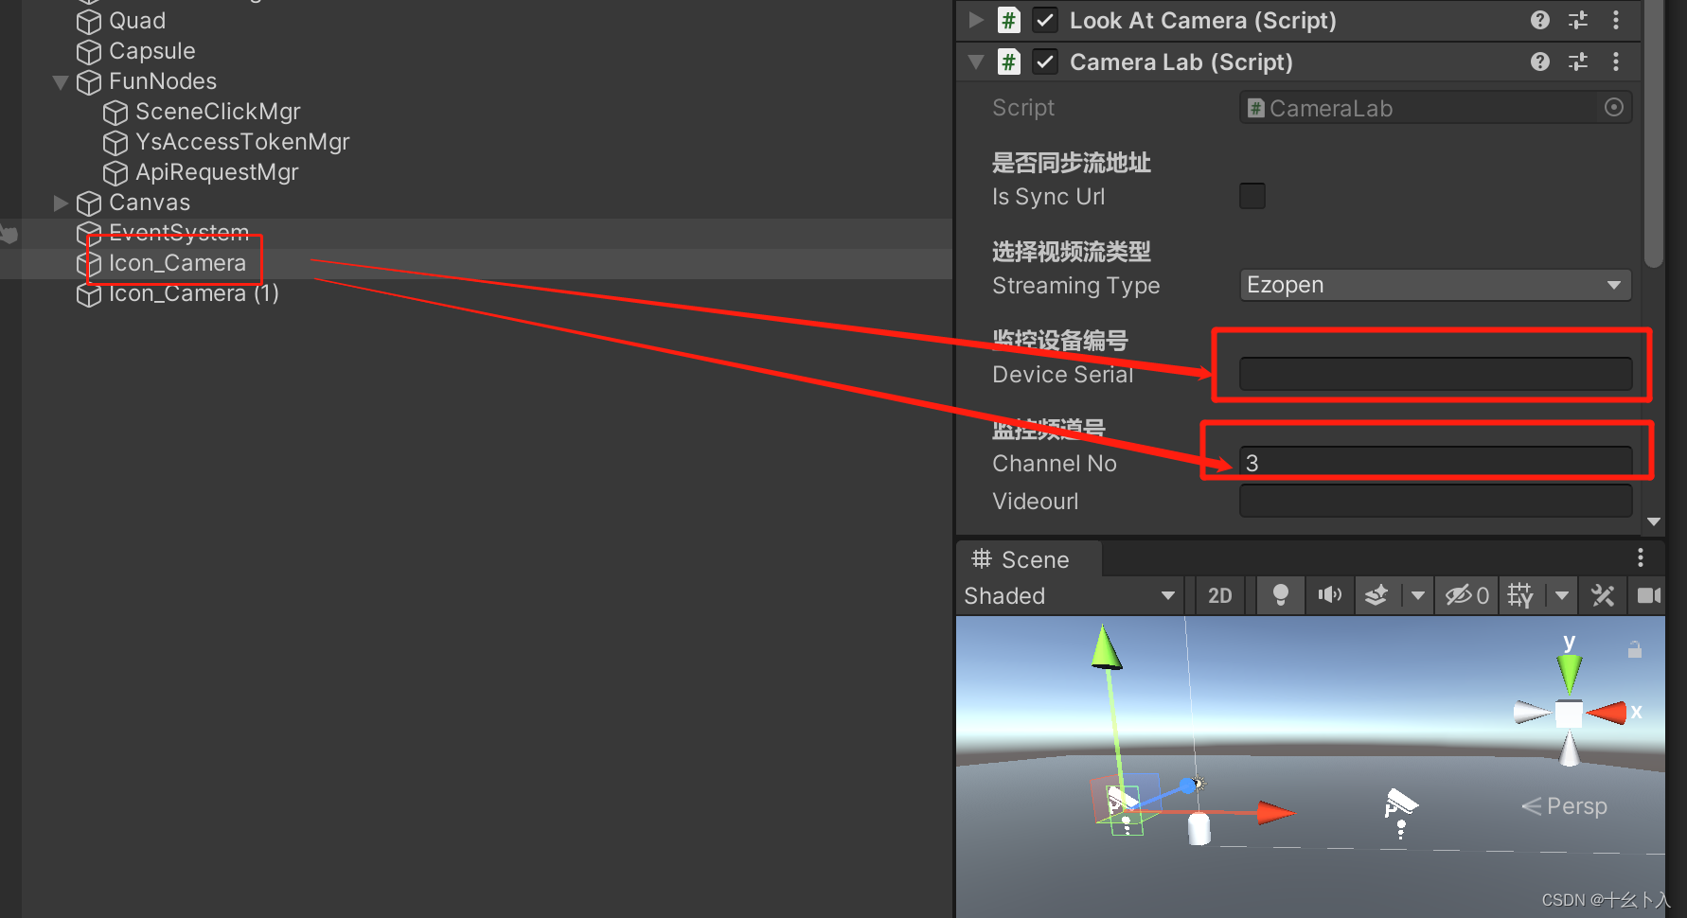Select the Quad object in hierarchy
1687x918 pixels.
pyautogui.click(x=137, y=21)
